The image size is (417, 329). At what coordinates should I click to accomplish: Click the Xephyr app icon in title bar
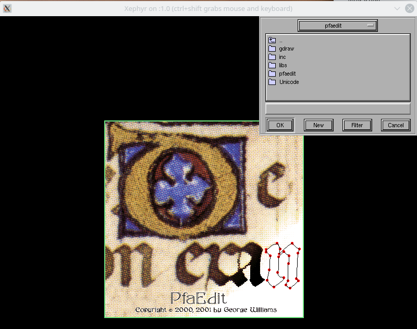click(7, 8)
